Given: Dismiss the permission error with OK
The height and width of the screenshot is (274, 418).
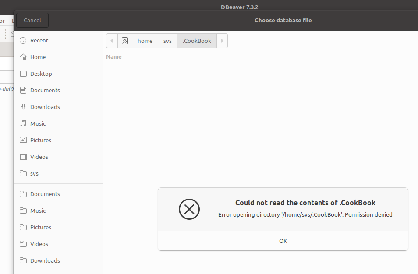Looking at the screenshot, I should tap(283, 241).
